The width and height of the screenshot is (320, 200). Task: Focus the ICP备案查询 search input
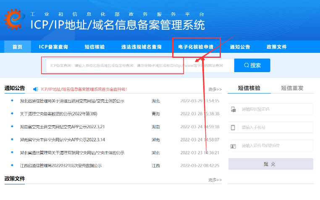click(140, 65)
